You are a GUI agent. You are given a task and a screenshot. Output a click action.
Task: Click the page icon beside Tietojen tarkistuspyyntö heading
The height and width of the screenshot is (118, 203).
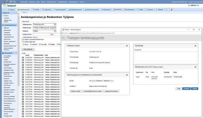[x=64, y=38]
